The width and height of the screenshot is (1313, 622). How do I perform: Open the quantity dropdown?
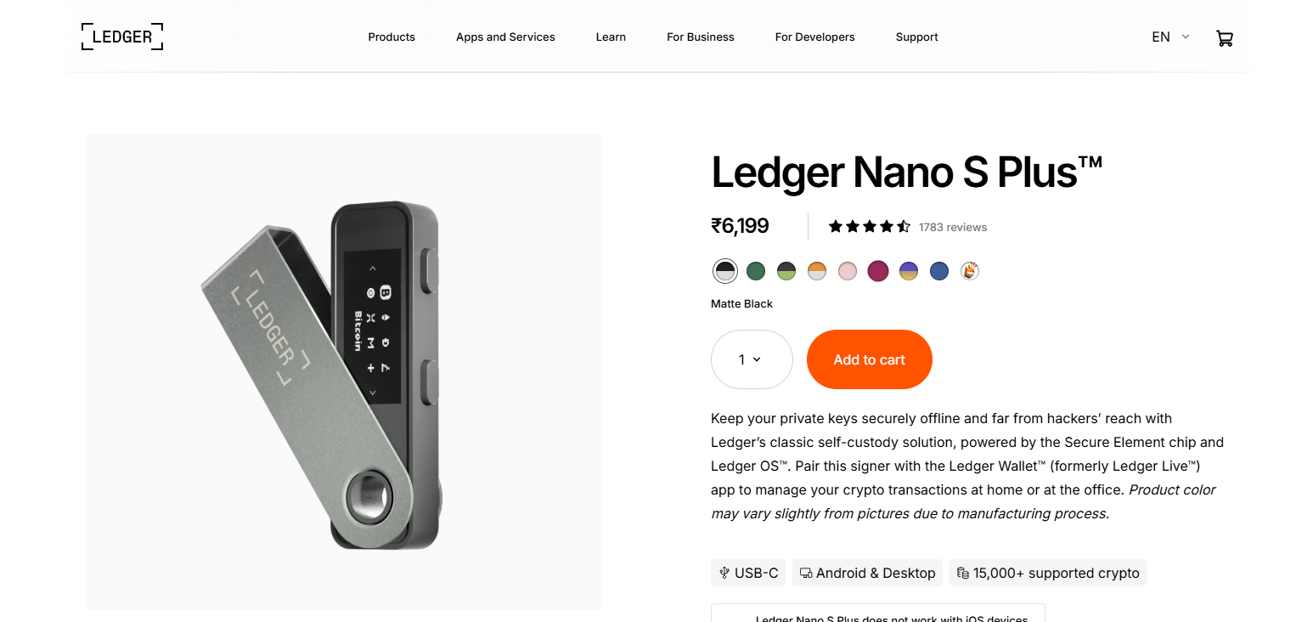pos(751,359)
